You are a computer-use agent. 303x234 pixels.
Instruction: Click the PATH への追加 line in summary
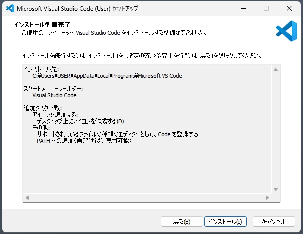84,141
